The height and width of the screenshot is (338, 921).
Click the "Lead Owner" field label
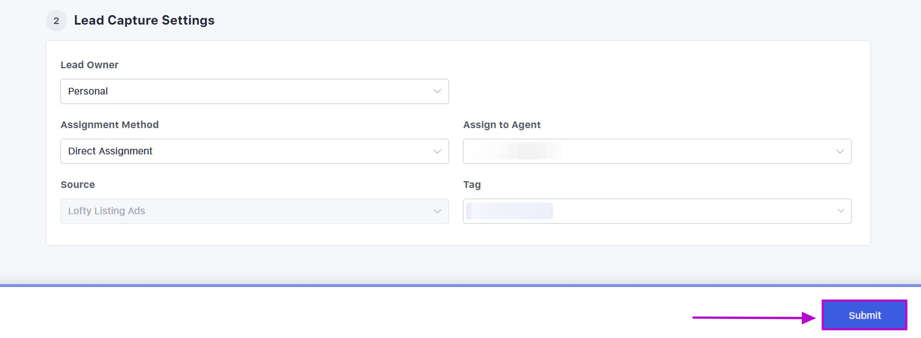[89, 65]
